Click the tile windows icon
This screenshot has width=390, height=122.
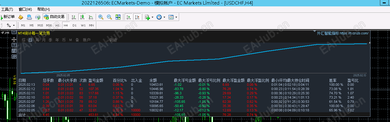click(x=118, y=17)
